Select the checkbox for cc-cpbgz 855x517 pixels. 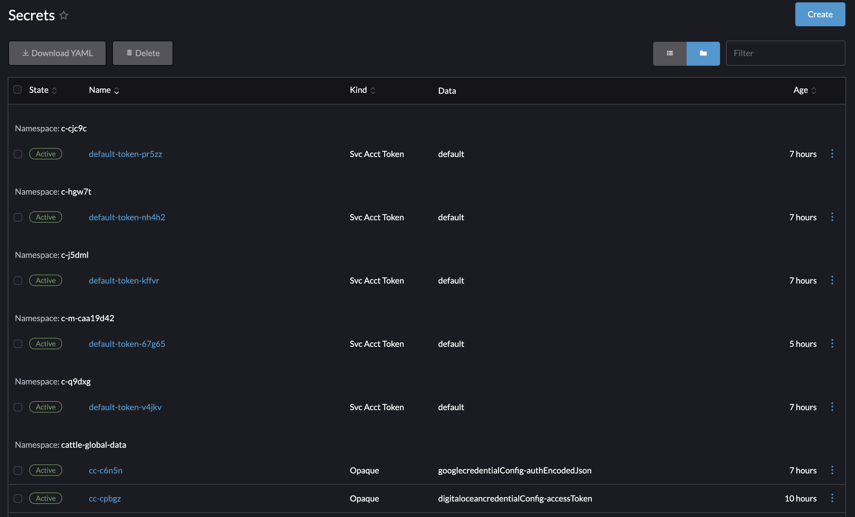coord(18,498)
